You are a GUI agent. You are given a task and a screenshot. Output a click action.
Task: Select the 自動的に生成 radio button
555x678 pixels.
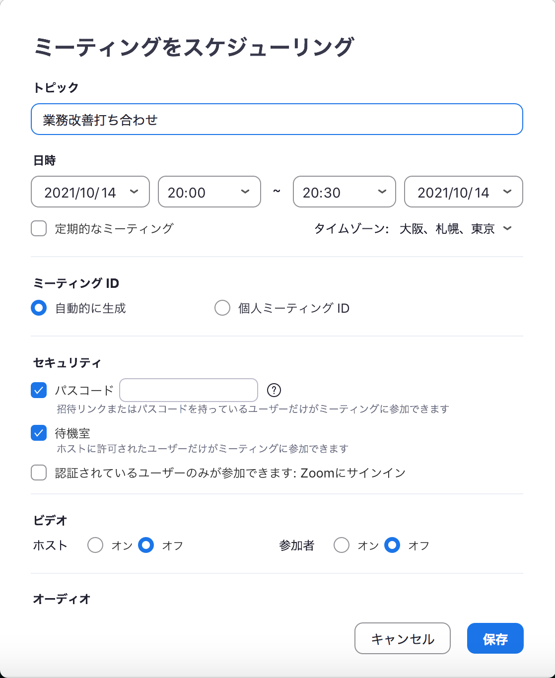[x=39, y=308]
